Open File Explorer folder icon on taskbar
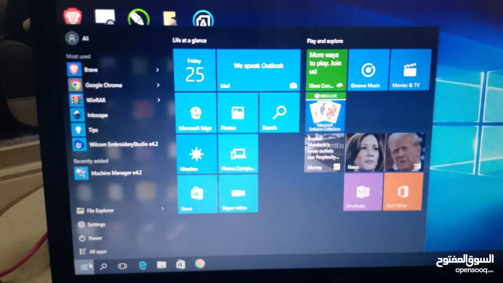 click(162, 265)
